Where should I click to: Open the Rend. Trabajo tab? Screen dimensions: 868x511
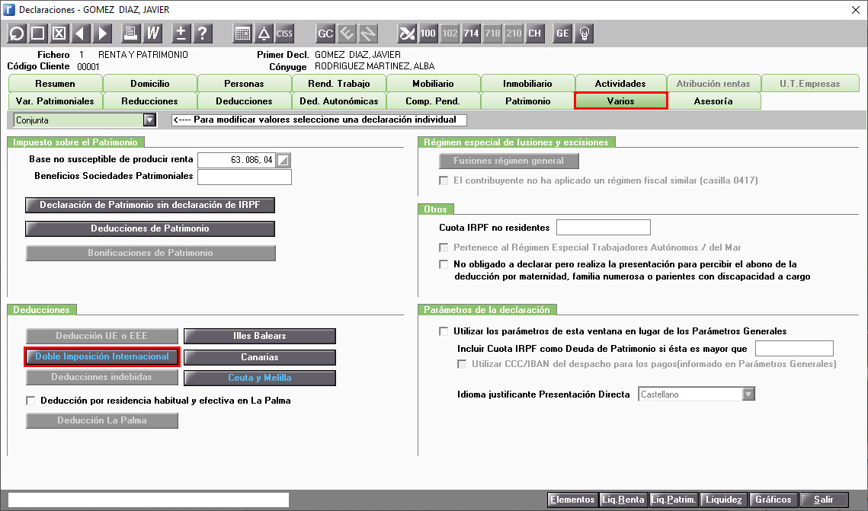(x=339, y=84)
